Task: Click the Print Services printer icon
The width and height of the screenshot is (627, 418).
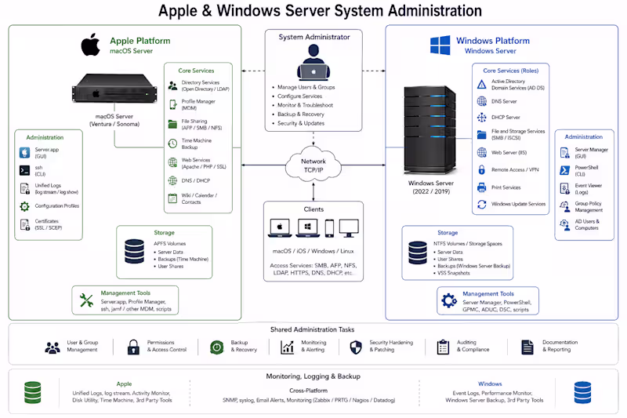Action: (482, 187)
